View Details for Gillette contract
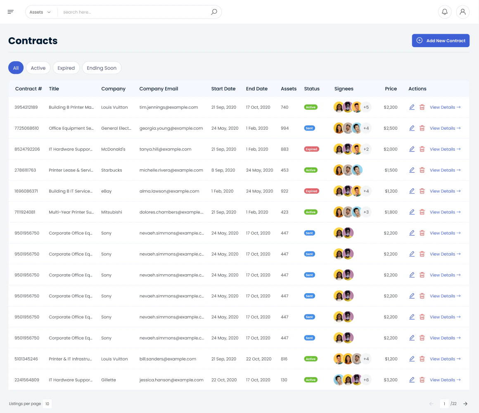 point(445,380)
